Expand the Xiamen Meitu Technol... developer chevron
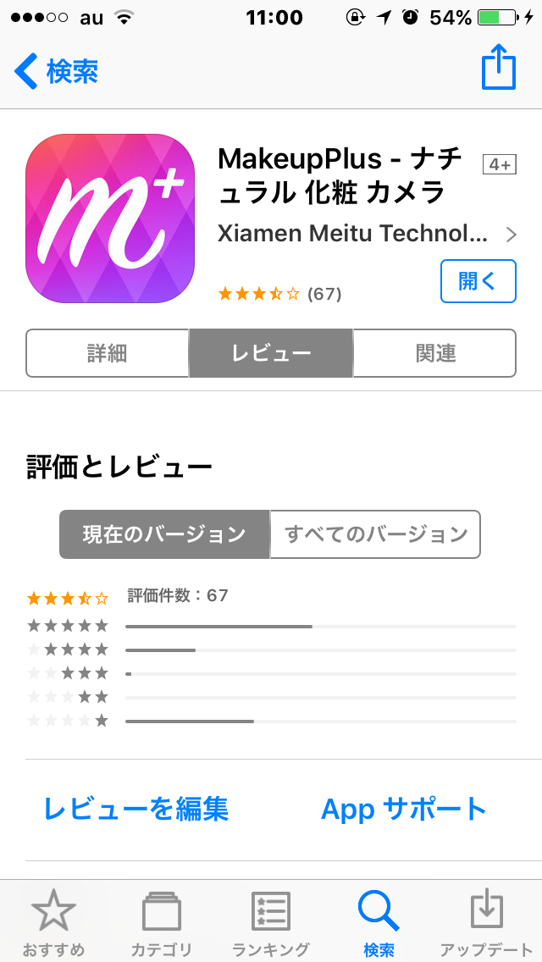 pos(511,235)
